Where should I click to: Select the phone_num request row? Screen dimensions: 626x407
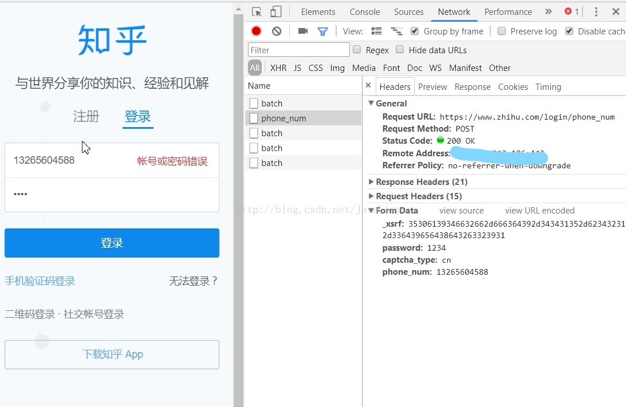[303, 118]
